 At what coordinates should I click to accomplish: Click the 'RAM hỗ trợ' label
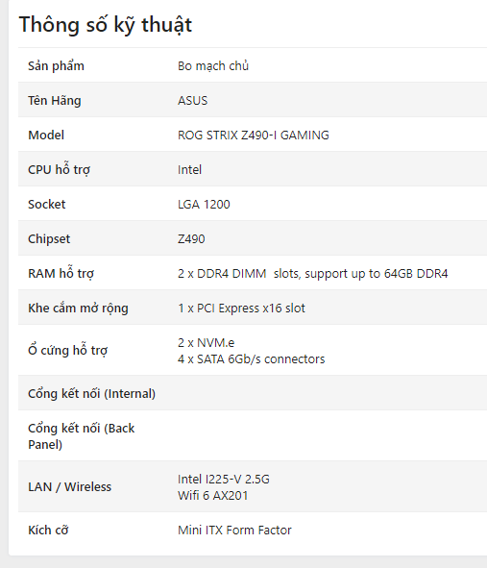61,273
